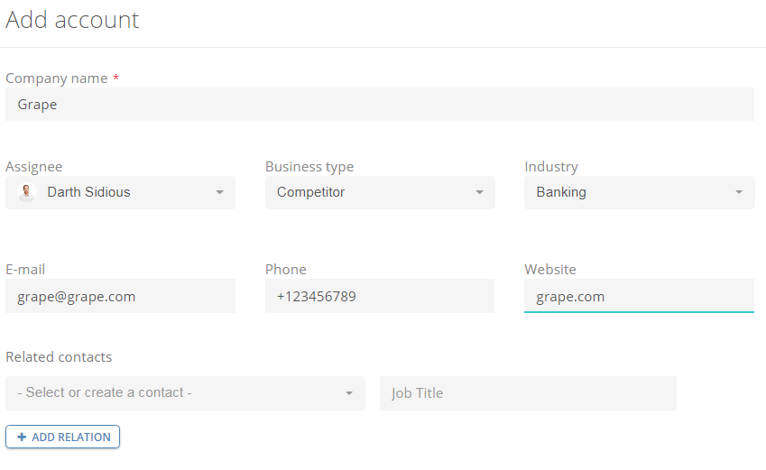The image size is (766, 470).
Task: Click the E-mail field grape@grape.com
Action: click(120, 296)
